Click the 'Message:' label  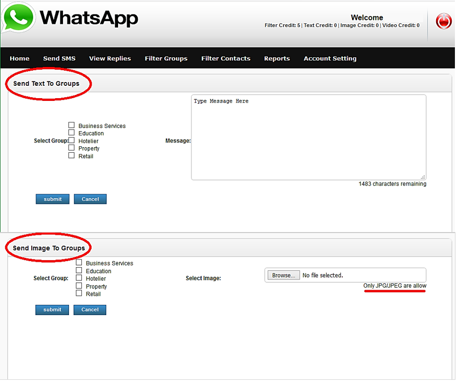pyautogui.click(x=178, y=141)
